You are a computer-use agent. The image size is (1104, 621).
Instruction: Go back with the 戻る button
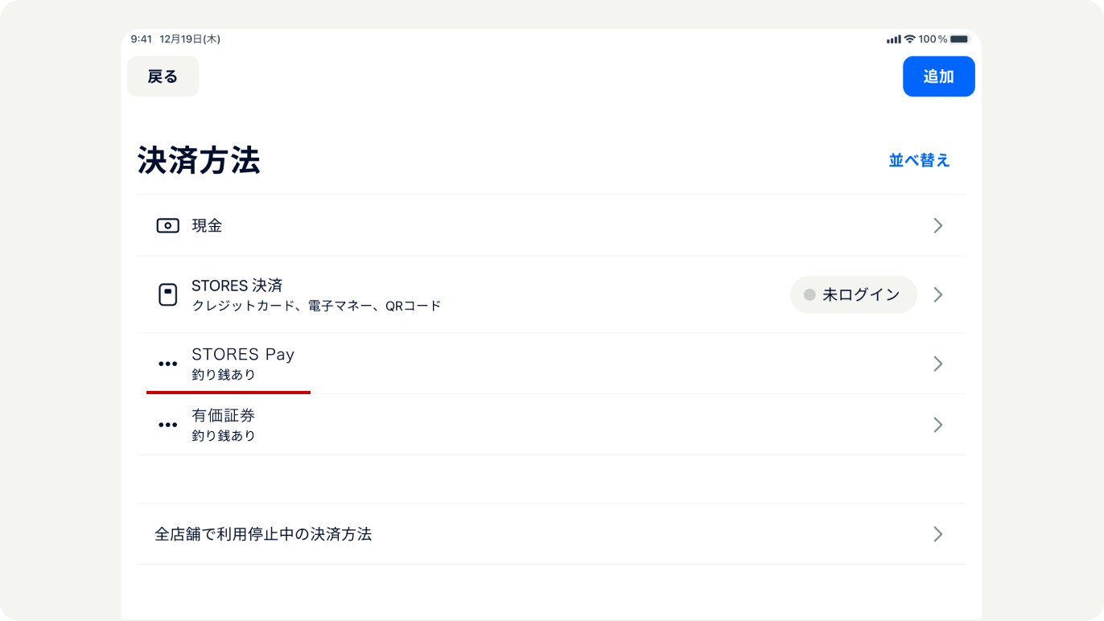163,76
